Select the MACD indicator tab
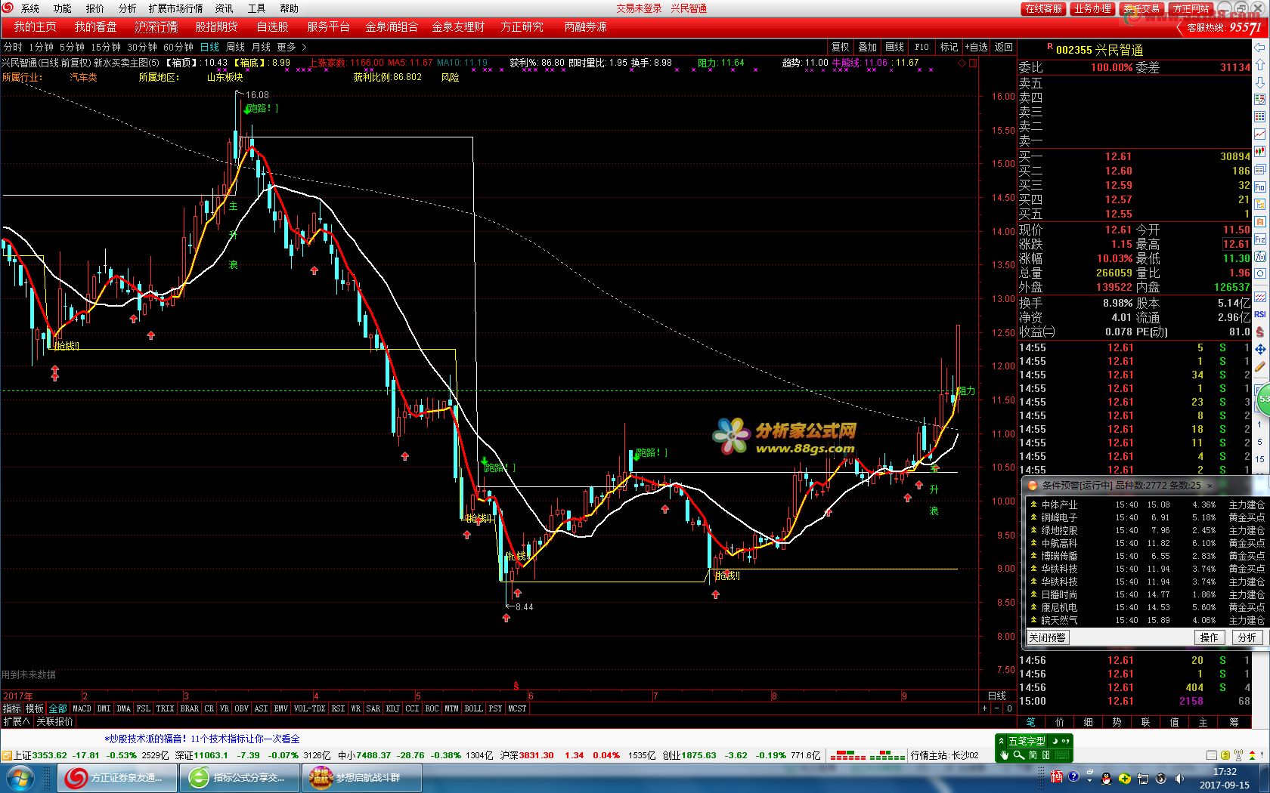 tap(82, 708)
